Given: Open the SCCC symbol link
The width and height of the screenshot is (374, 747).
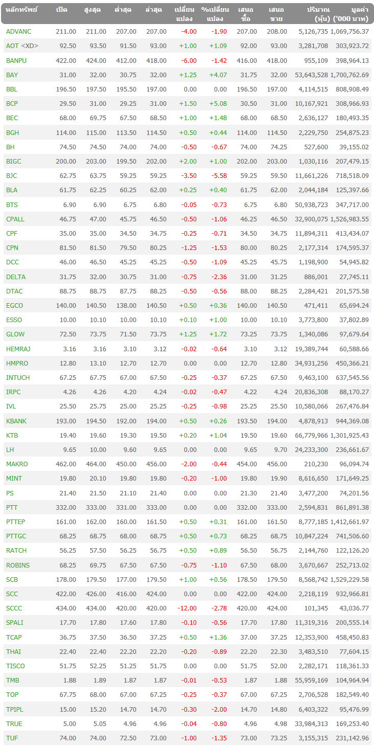Looking at the screenshot, I should point(14,608).
